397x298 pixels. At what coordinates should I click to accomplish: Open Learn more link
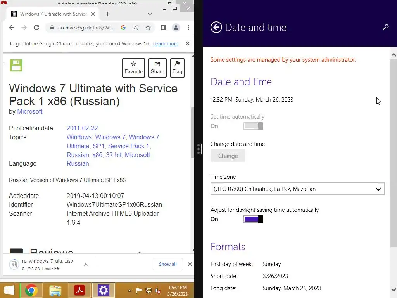tap(166, 43)
